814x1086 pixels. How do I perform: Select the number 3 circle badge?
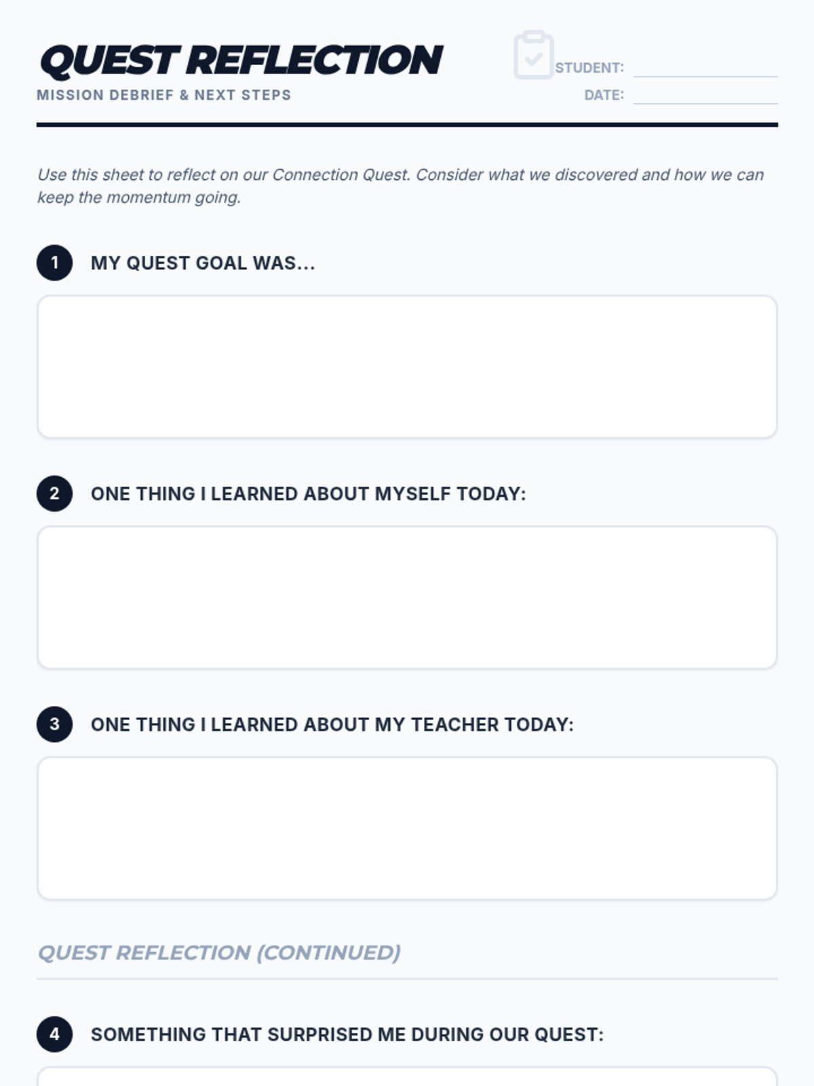[x=54, y=724]
